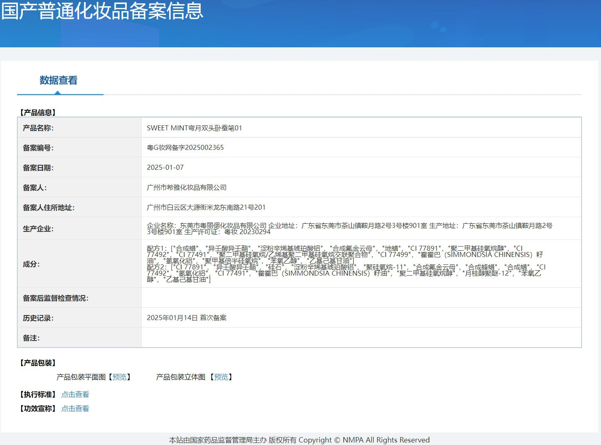Click the product name SWEET MINT弯月双头卧蚕笔01

click(194, 128)
